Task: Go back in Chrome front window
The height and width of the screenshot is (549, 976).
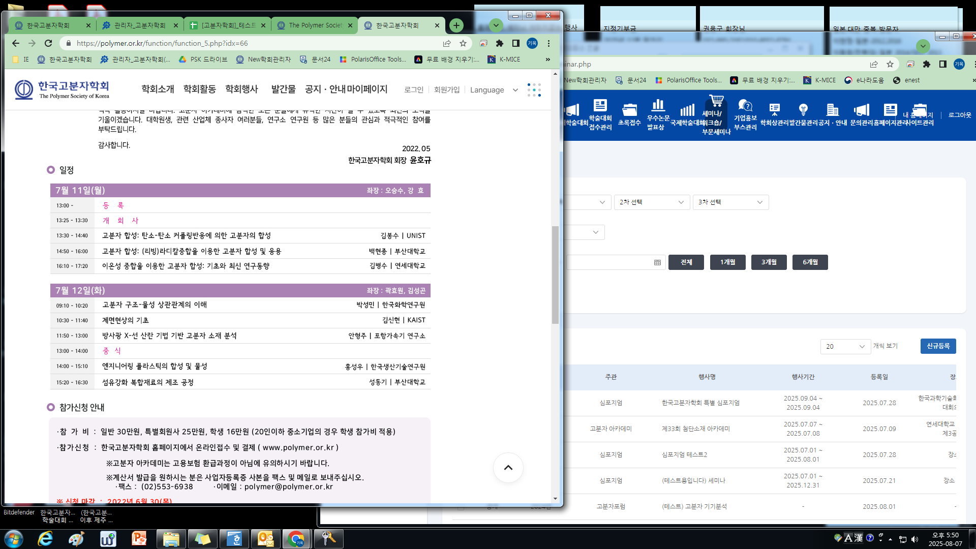Action: 16,43
